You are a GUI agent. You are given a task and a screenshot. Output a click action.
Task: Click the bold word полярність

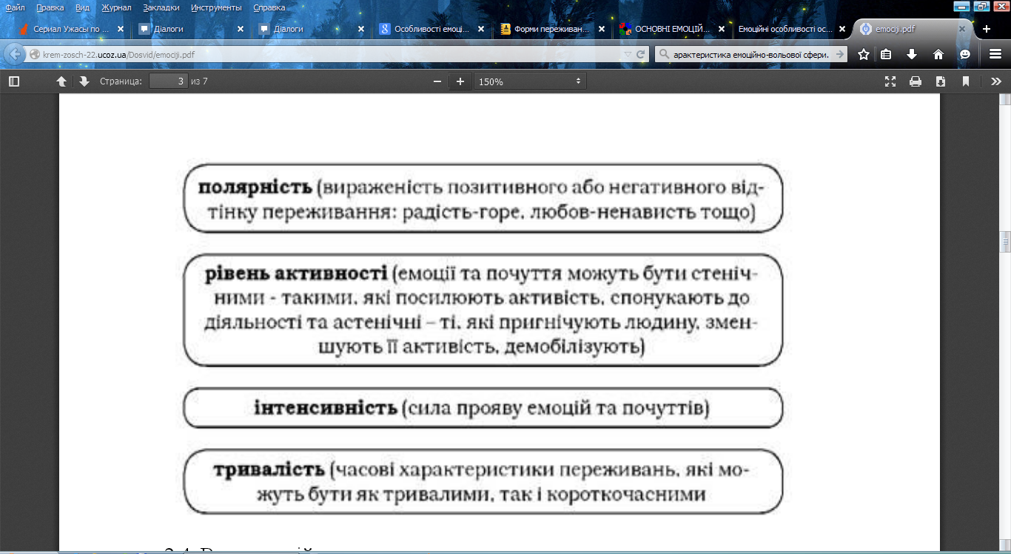pyautogui.click(x=255, y=188)
